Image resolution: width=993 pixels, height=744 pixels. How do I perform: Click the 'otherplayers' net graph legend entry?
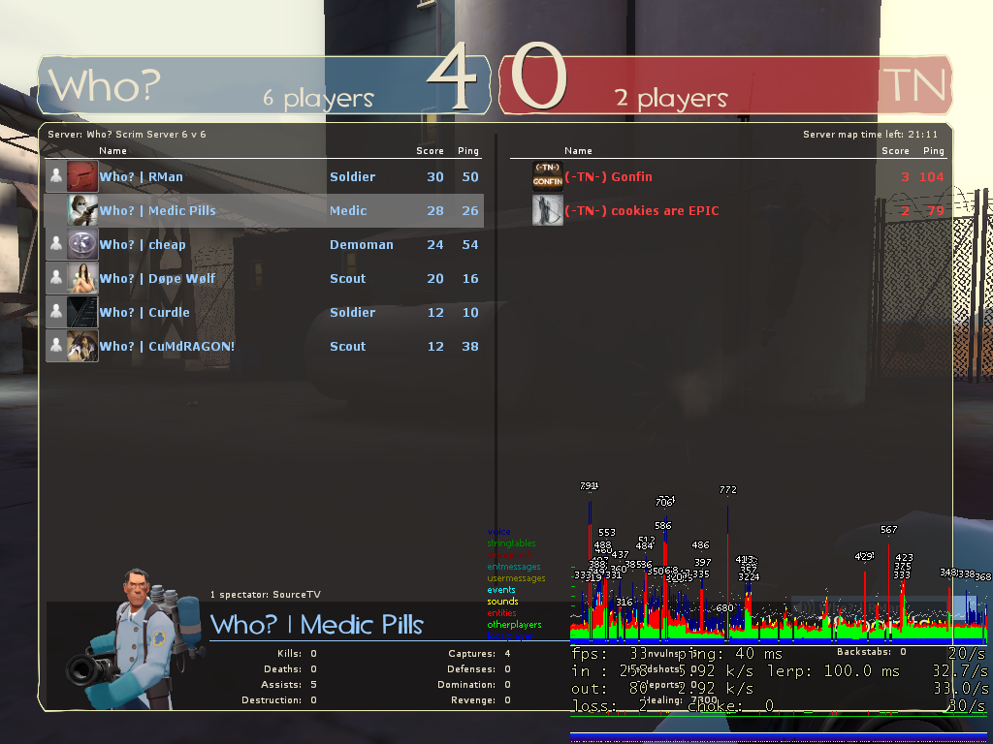[514, 625]
